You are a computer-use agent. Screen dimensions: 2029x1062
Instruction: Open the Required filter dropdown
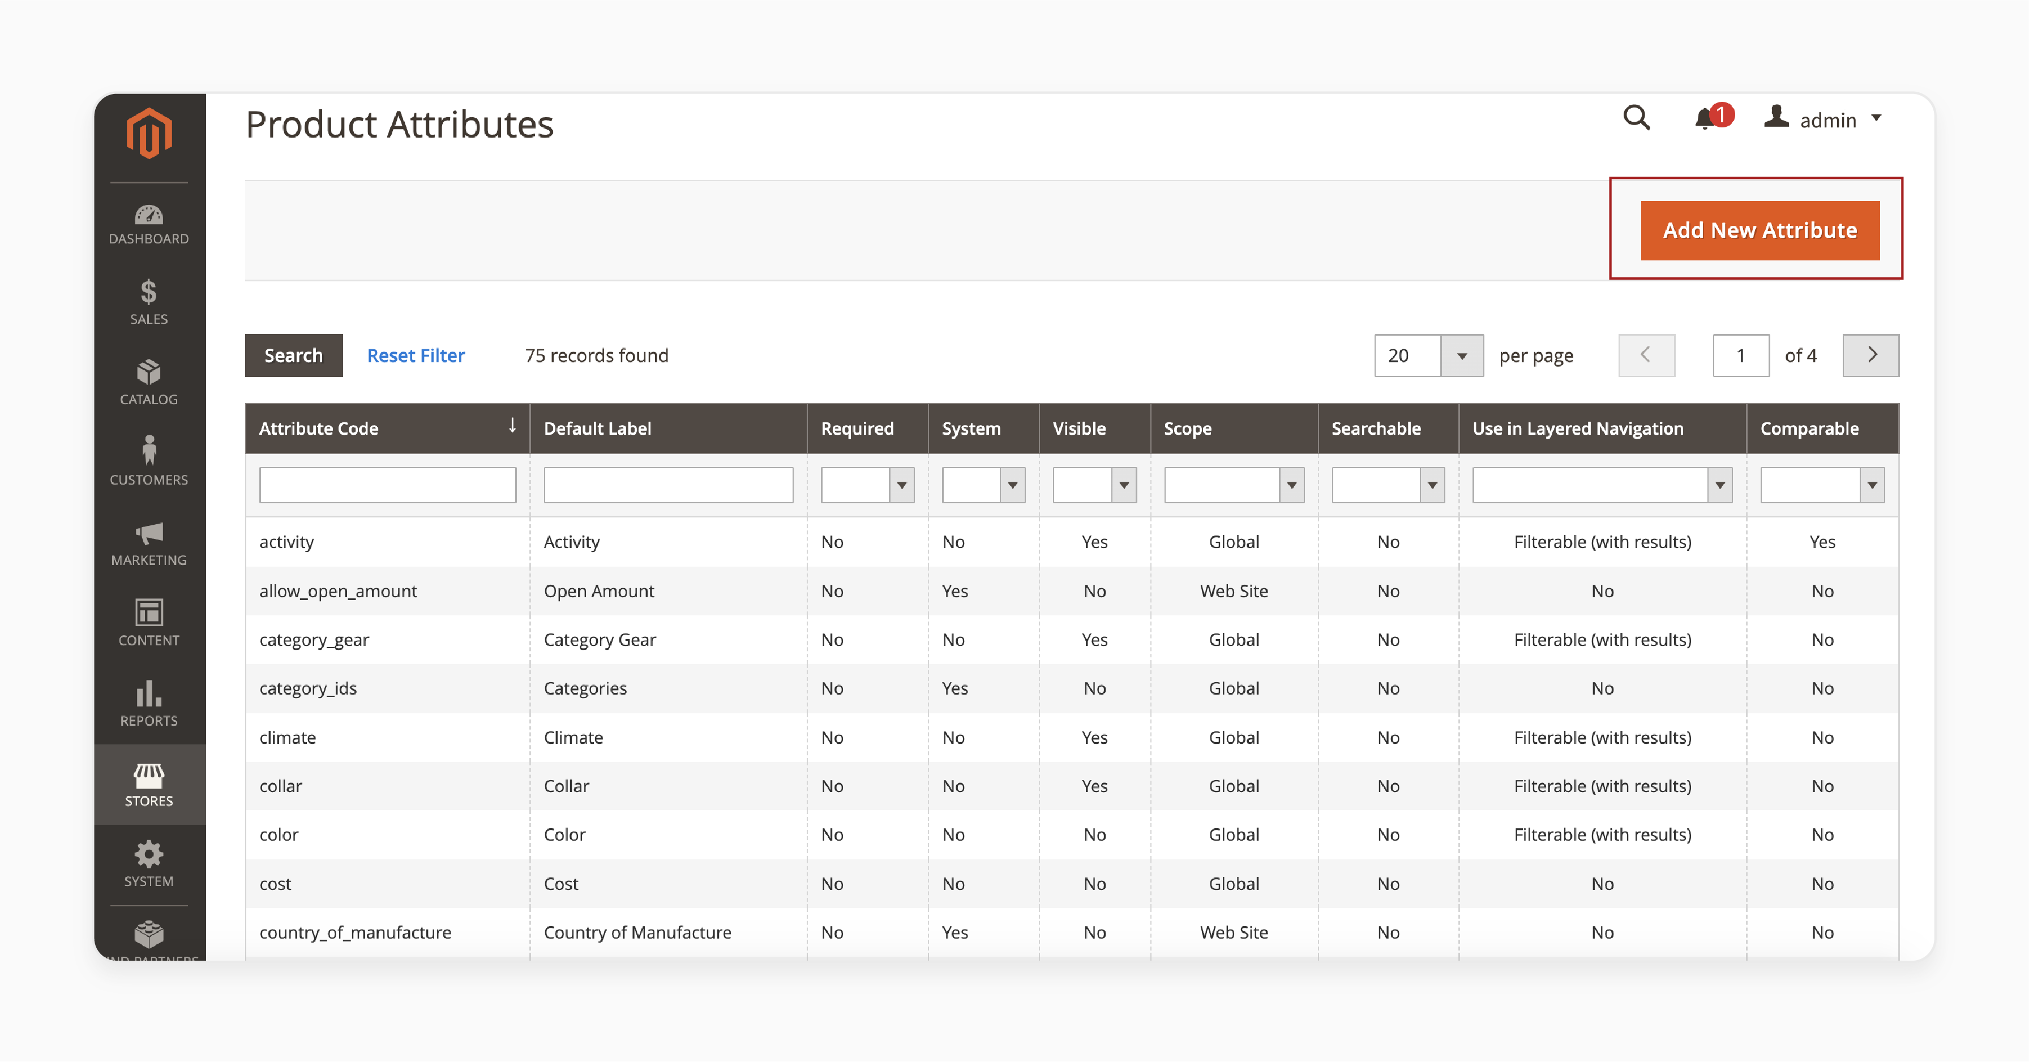867,485
